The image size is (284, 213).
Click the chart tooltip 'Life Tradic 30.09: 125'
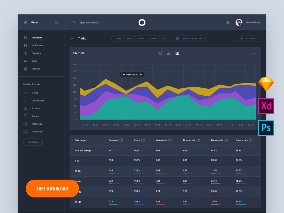(x=132, y=75)
